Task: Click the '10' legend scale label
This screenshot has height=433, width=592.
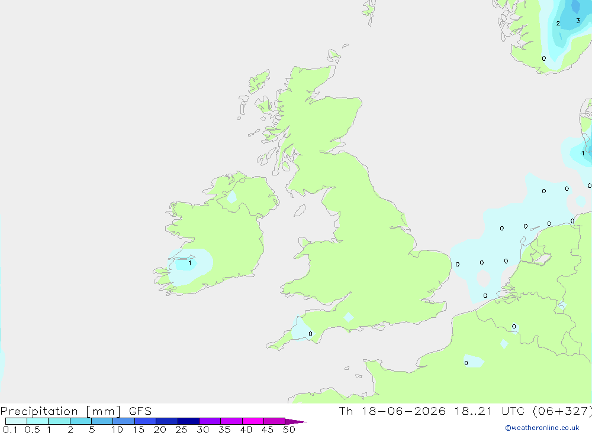Action: (x=117, y=429)
